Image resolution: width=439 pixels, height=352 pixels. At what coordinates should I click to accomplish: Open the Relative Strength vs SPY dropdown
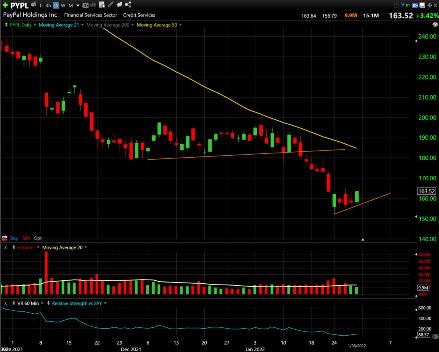coord(105,303)
